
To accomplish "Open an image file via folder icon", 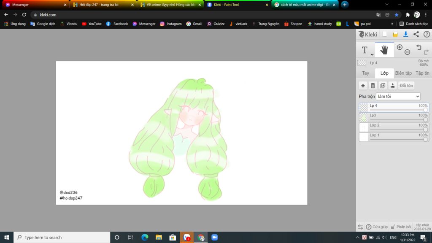I will pos(395,34).
